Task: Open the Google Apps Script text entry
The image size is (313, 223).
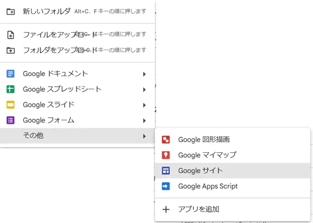Action: click(x=208, y=186)
